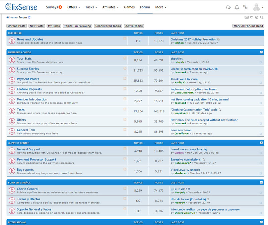
Task: Open the Soporte General y Pagos forum
Action: 34,209
